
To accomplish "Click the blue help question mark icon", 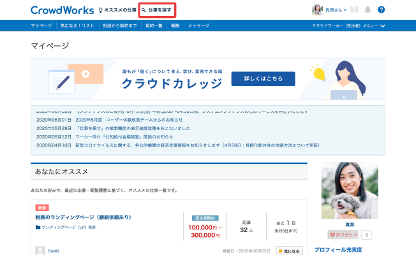I will point(381,10).
